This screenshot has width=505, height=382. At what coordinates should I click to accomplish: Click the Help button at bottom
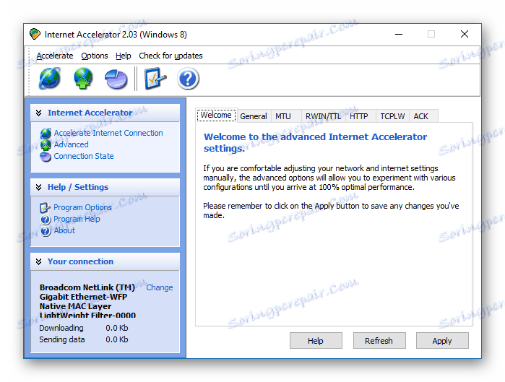316,341
